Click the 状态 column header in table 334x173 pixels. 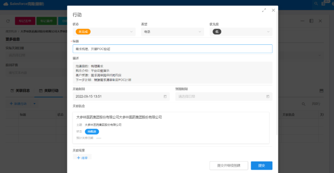61,114
